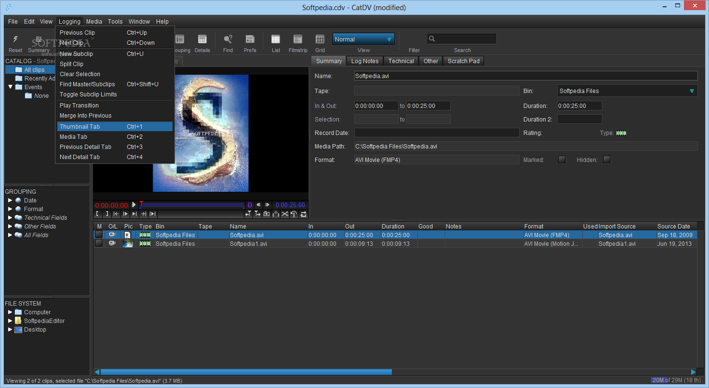Click the go to out-point arrow button
Screen dimensions: 709x388
144,214
